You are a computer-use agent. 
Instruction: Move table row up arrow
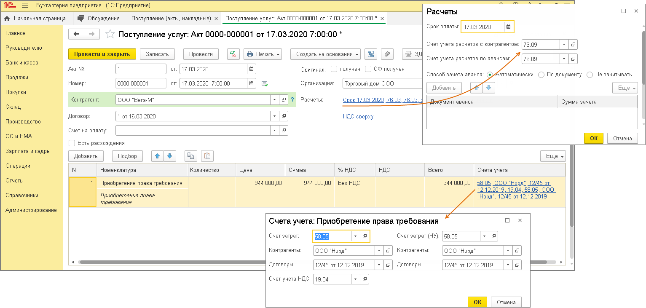pyautogui.click(x=158, y=156)
